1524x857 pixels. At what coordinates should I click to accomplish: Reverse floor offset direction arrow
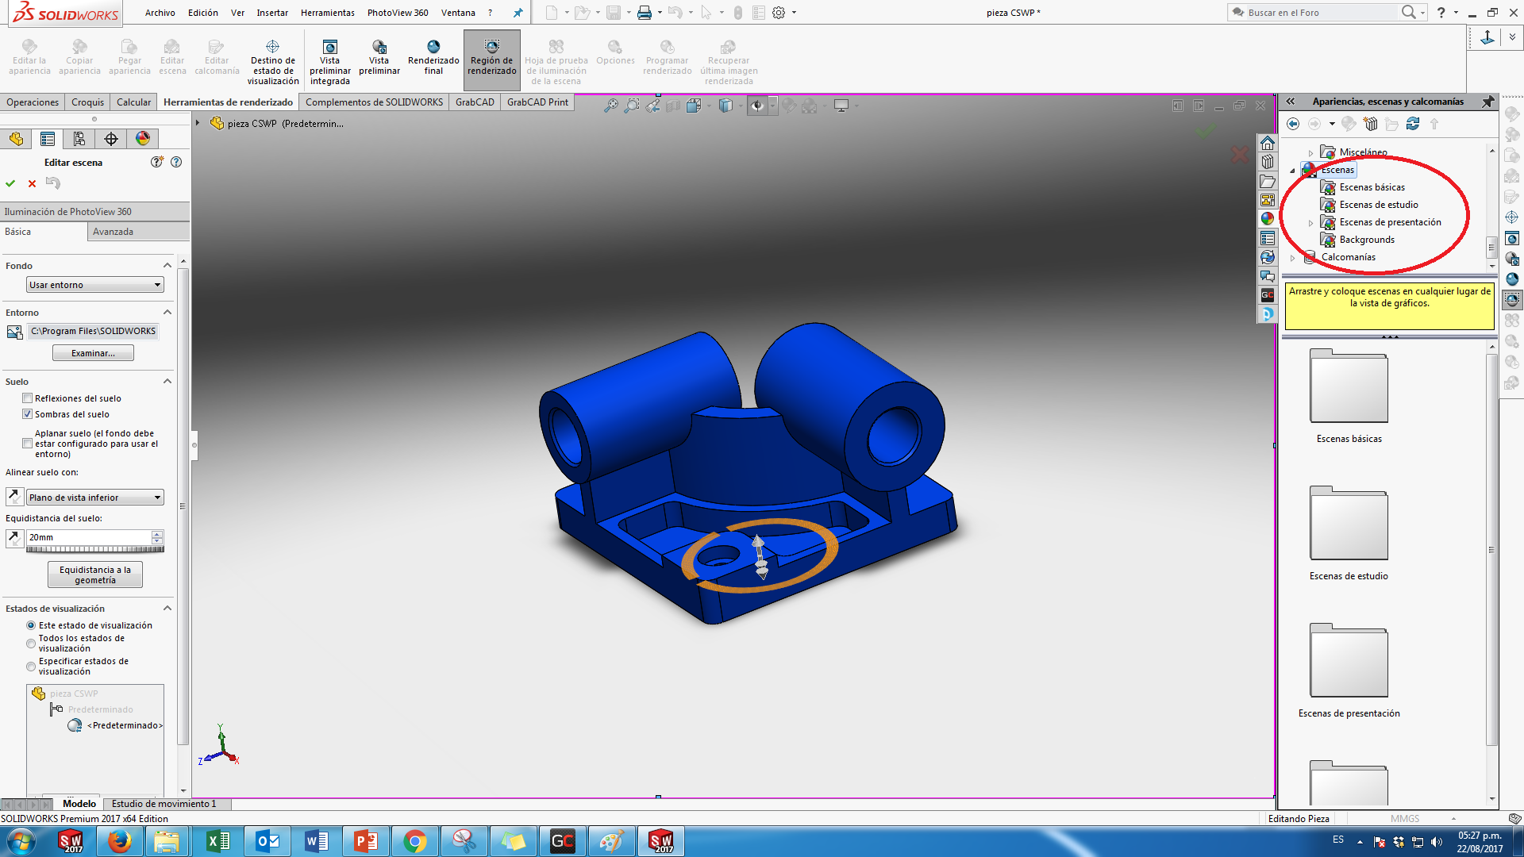coord(14,538)
